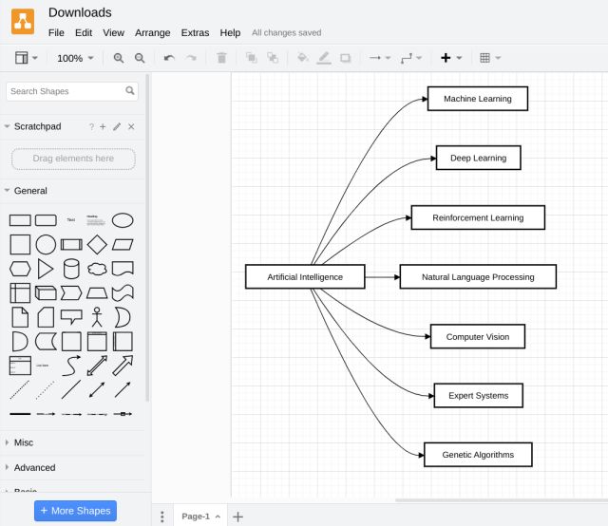Open the Connection arrow style dropdown
Screen dimensions: 608x526
point(379,58)
